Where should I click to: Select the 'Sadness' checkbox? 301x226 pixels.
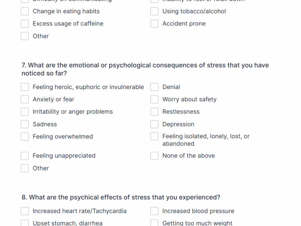coord(24,124)
